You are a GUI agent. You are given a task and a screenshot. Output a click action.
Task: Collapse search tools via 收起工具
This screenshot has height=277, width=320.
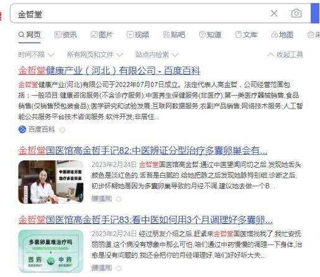[285, 55]
